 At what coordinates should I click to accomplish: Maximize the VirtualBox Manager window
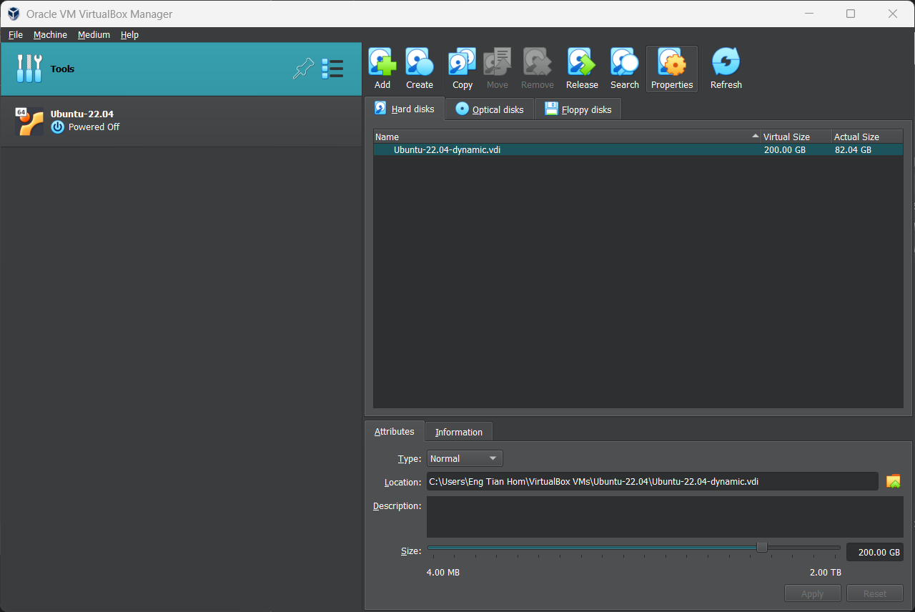[851, 14]
